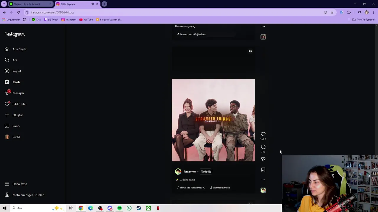Open the browser extensions puzzle icon
This screenshot has height=212, width=378.
tap(349, 12)
